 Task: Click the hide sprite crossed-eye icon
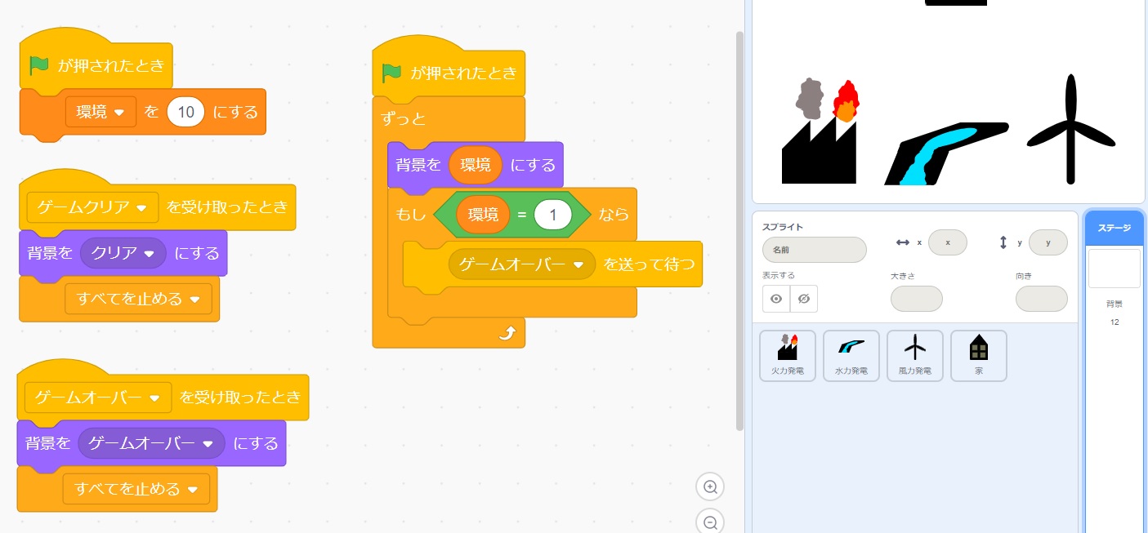coord(803,299)
